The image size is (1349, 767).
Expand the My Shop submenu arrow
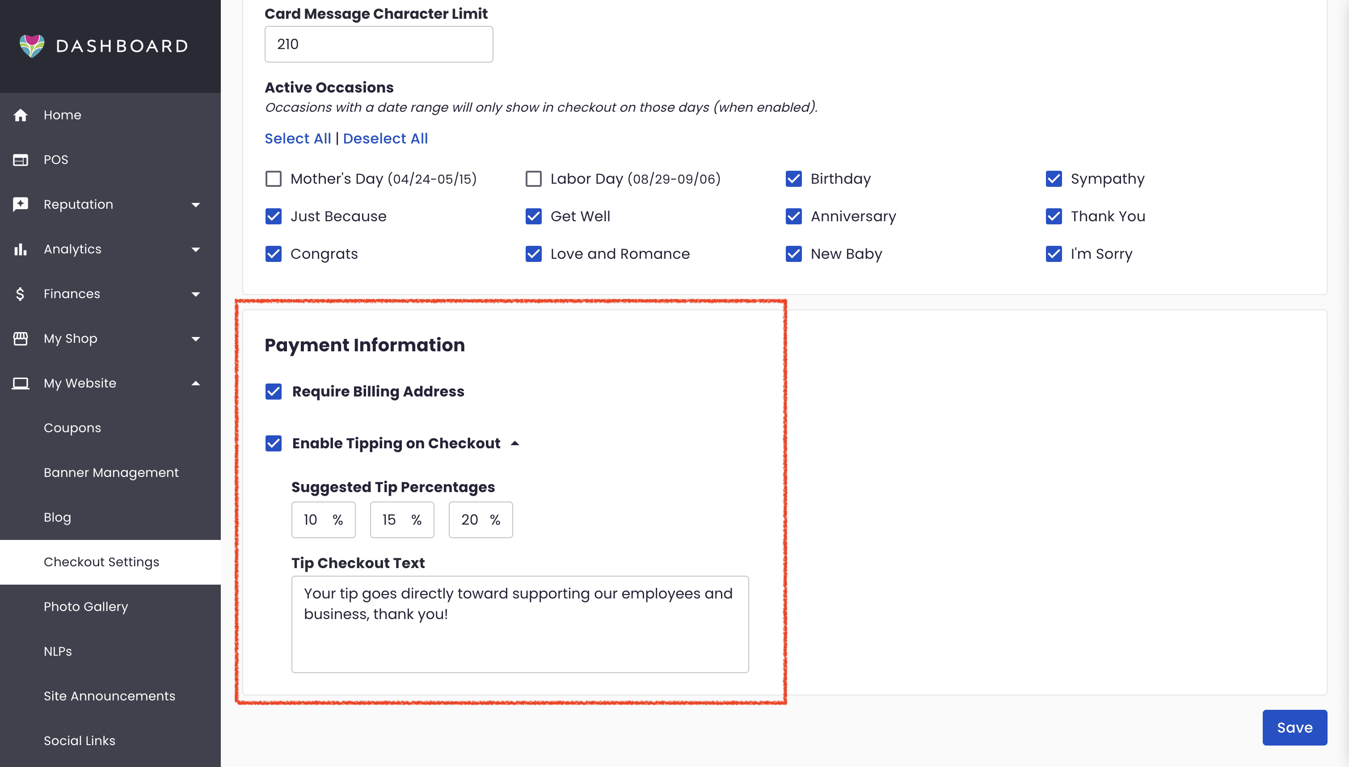point(195,339)
